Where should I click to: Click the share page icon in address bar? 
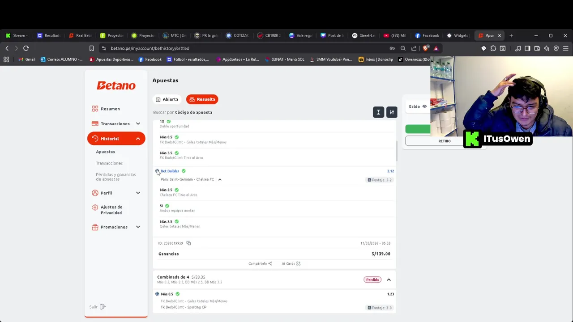point(414,48)
